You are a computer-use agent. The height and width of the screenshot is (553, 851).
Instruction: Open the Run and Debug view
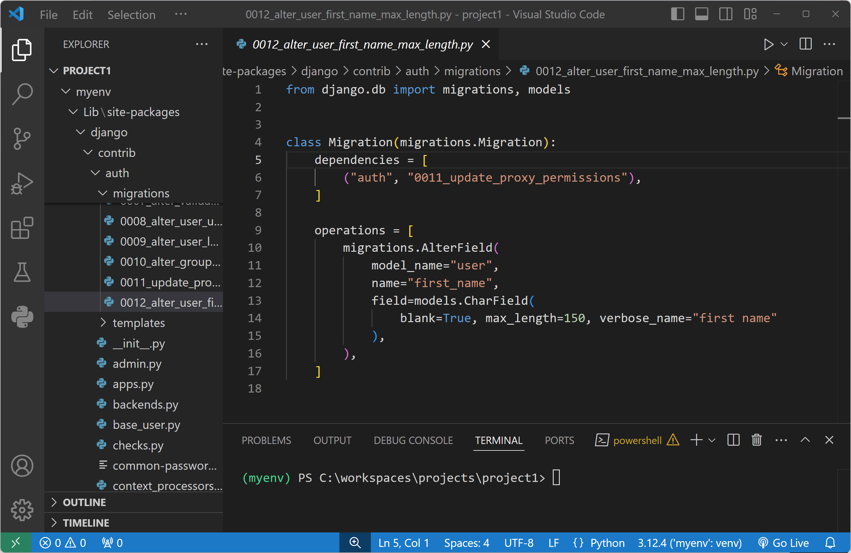(22, 184)
